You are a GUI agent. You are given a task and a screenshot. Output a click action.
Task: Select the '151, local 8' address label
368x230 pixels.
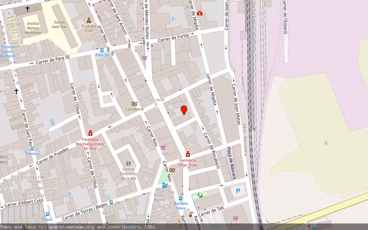coord(156,102)
